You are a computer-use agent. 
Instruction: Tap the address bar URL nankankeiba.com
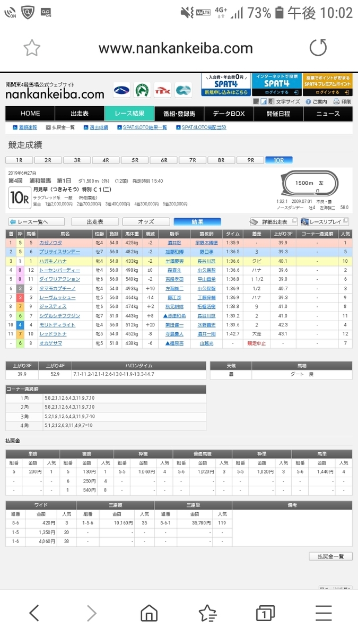point(176,48)
